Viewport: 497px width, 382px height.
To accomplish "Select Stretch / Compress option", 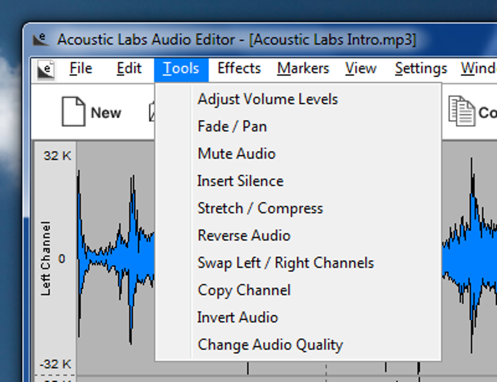I will pos(260,208).
